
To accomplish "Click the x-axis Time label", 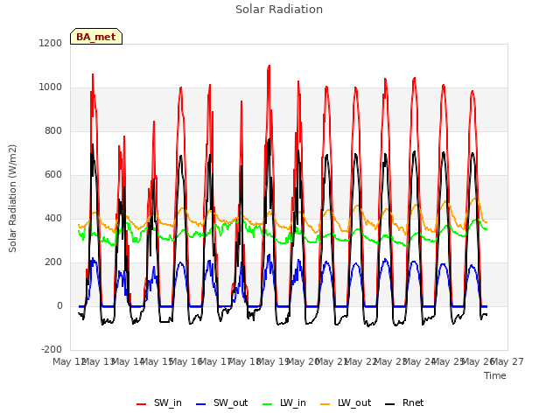I will pos(495,375).
